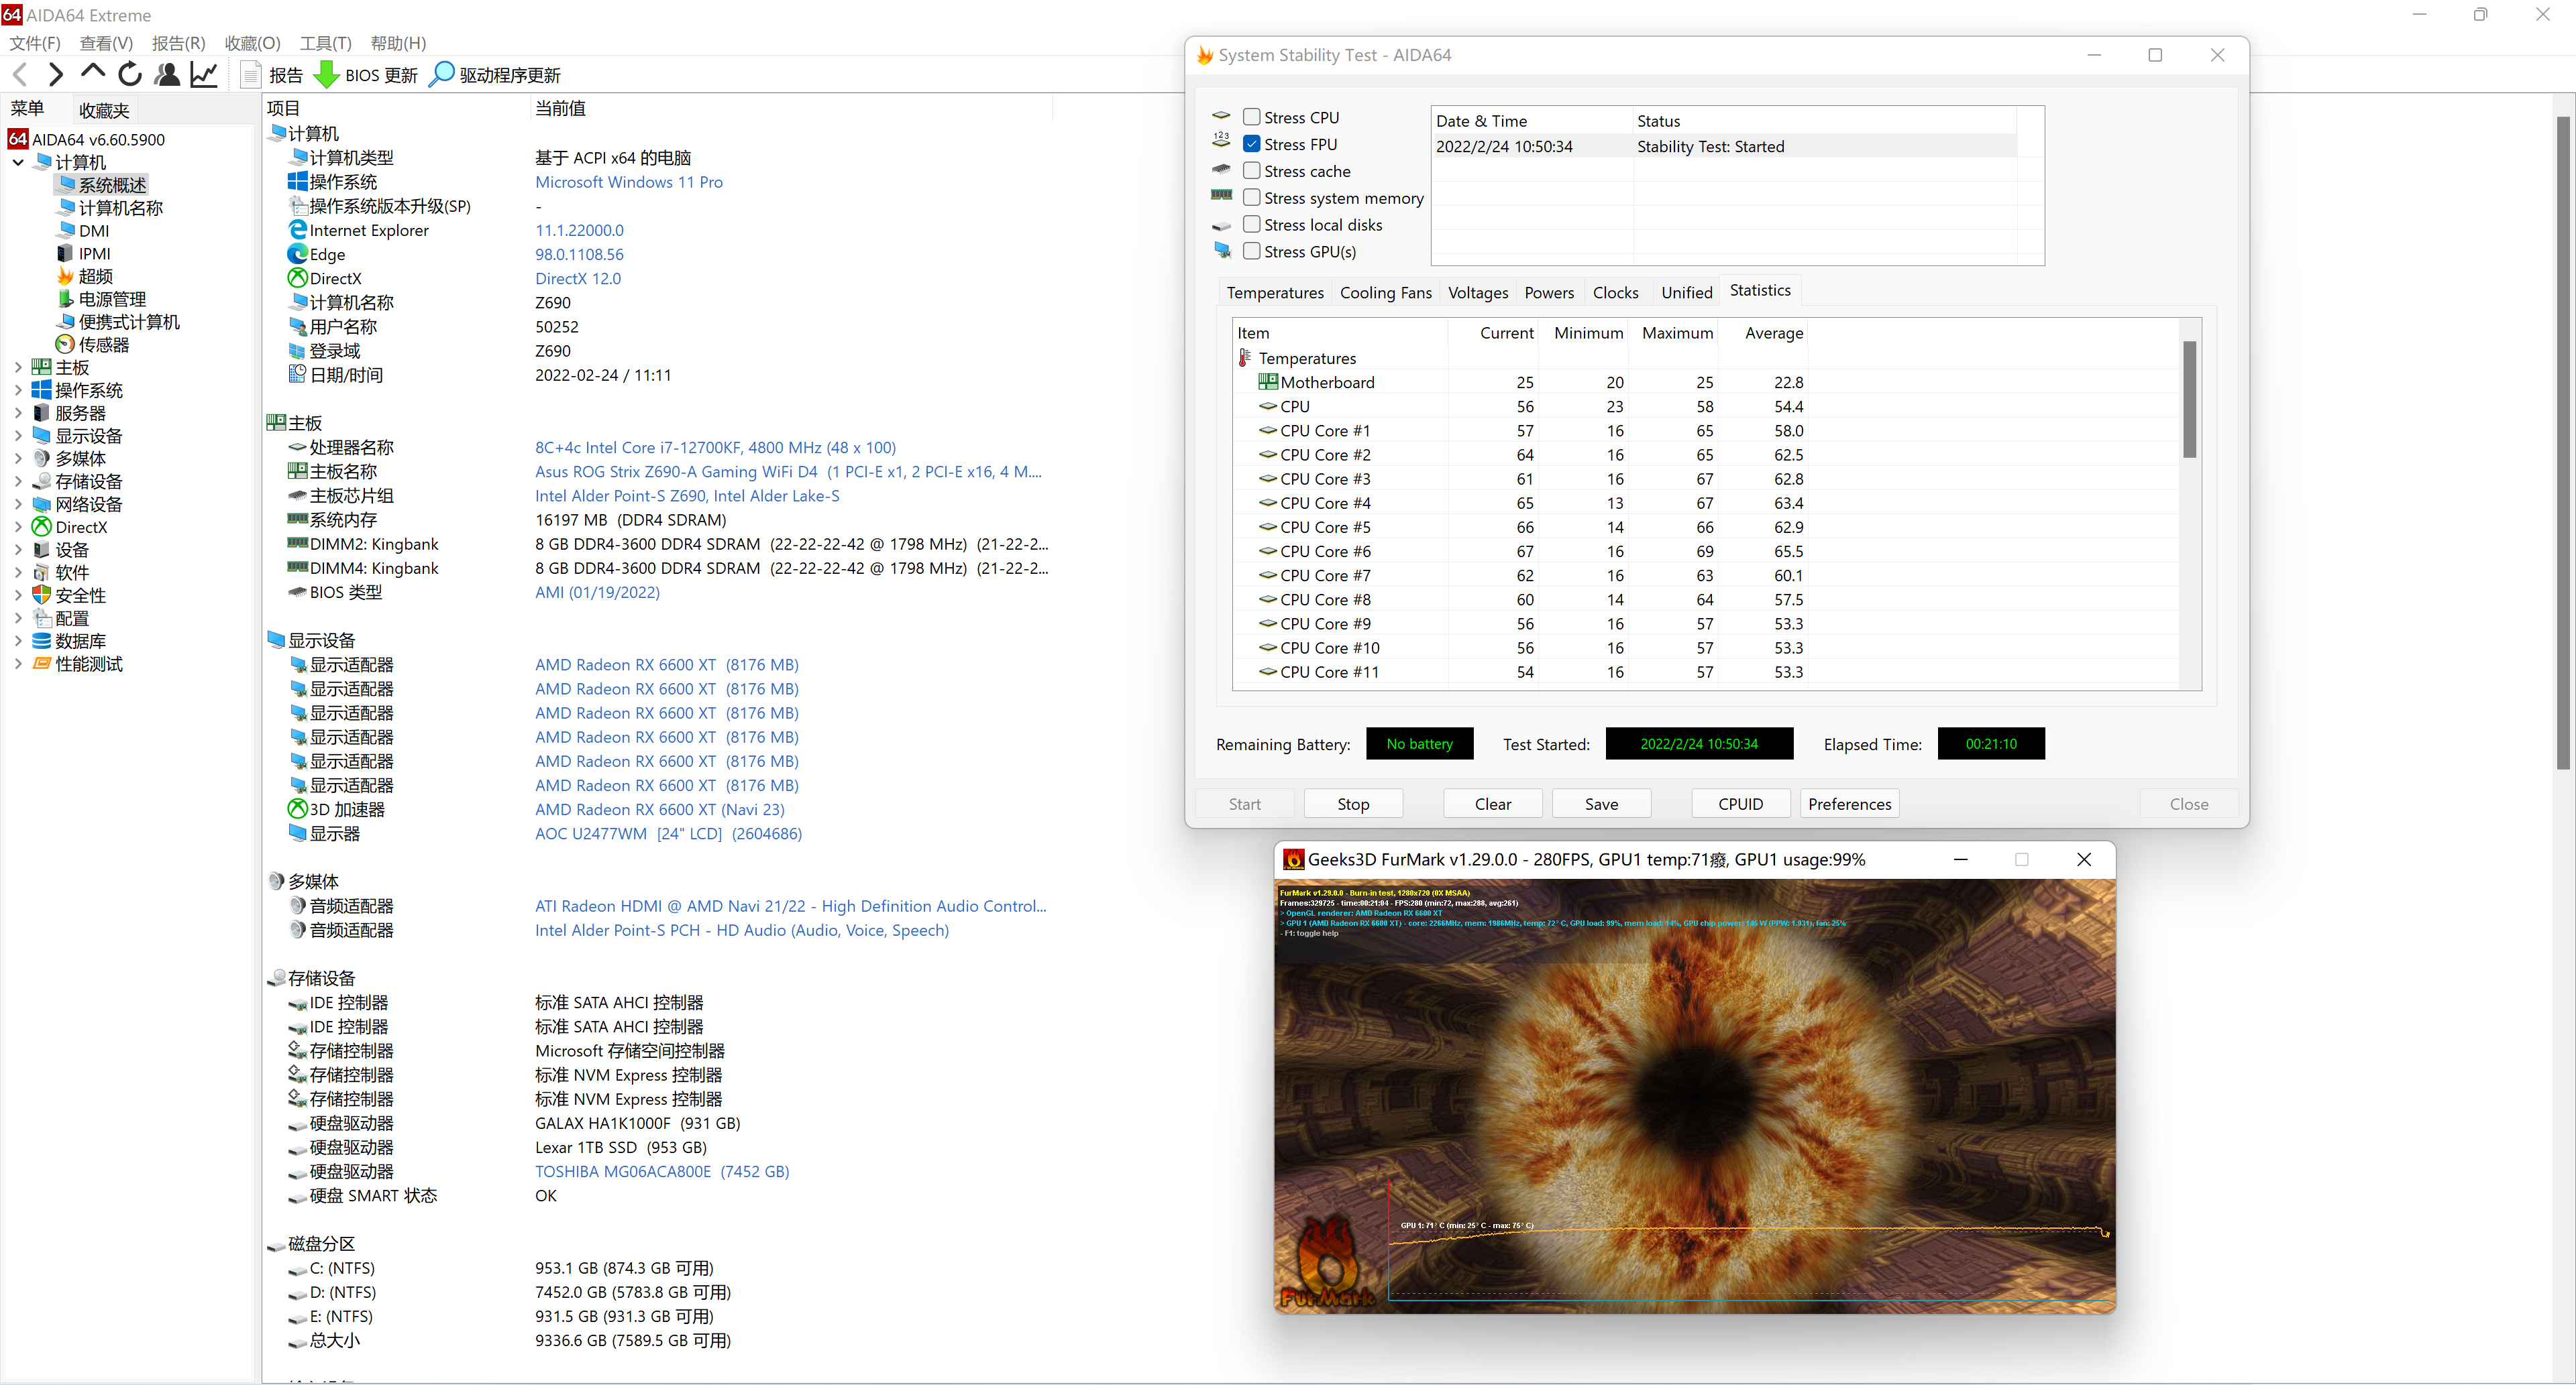Click the FurMark temperature graph area
Screen dimensions: 2576x1385
coord(1748,1239)
